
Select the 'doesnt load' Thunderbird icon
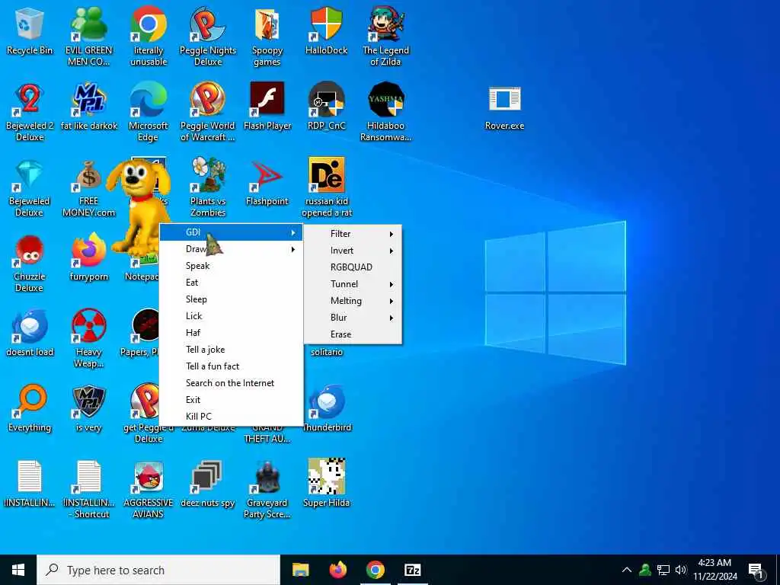click(30, 326)
